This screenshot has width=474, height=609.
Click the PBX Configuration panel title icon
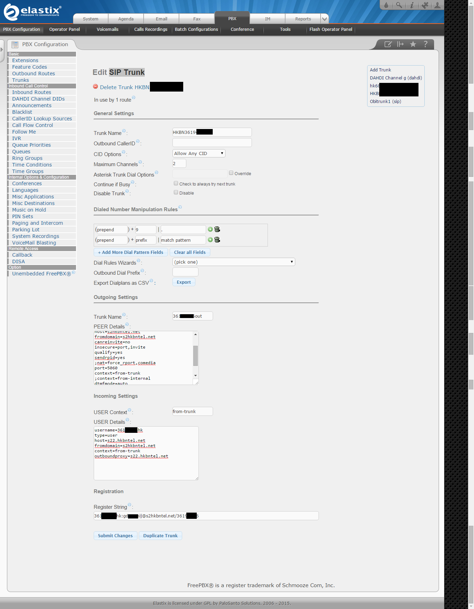pos(15,44)
